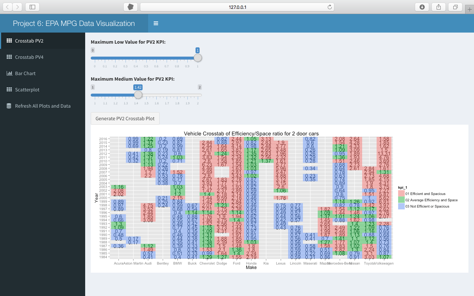Screen dimensions: 474x296
Task: Click the 13.31 cell in Volkswagen column
Action: pos(384,154)
